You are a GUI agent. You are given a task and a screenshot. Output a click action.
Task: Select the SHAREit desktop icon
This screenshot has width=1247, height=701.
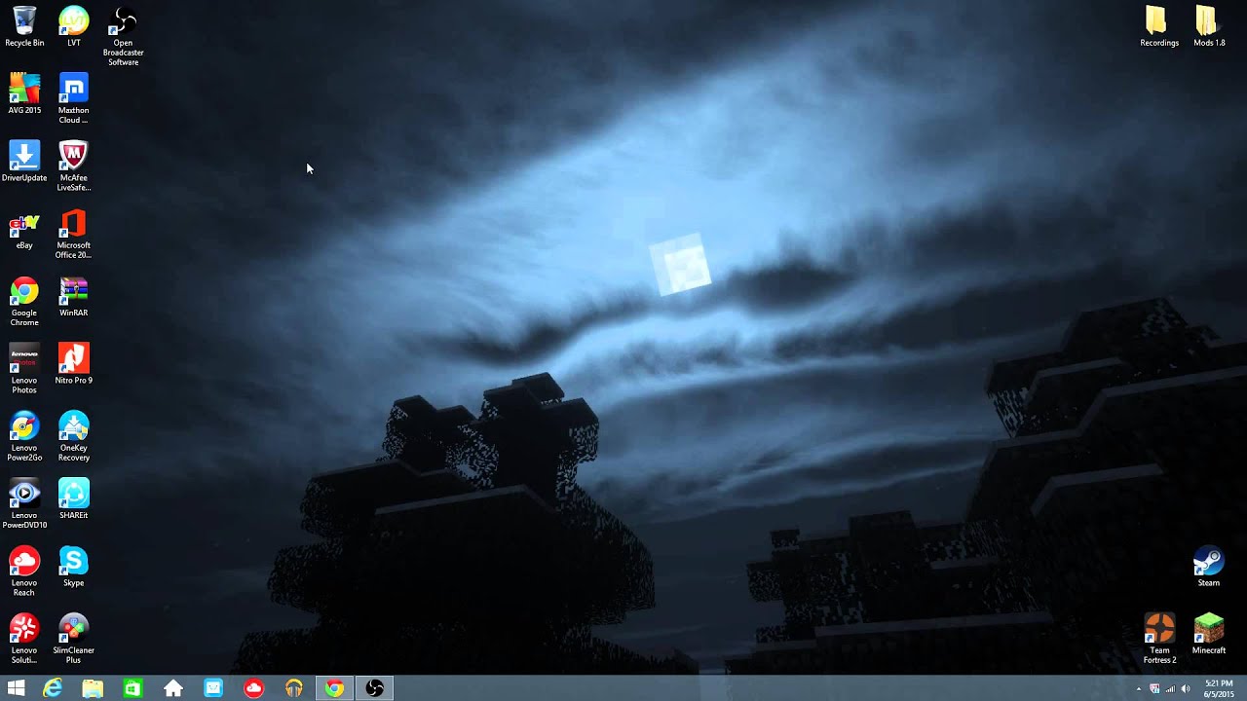pyautogui.click(x=73, y=498)
